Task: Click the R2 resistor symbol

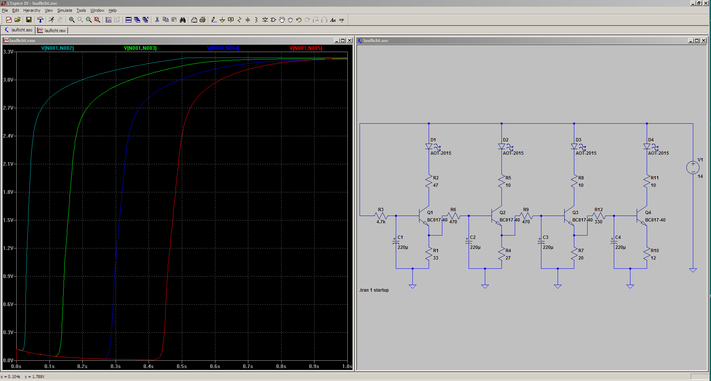Action: [429, 181]
